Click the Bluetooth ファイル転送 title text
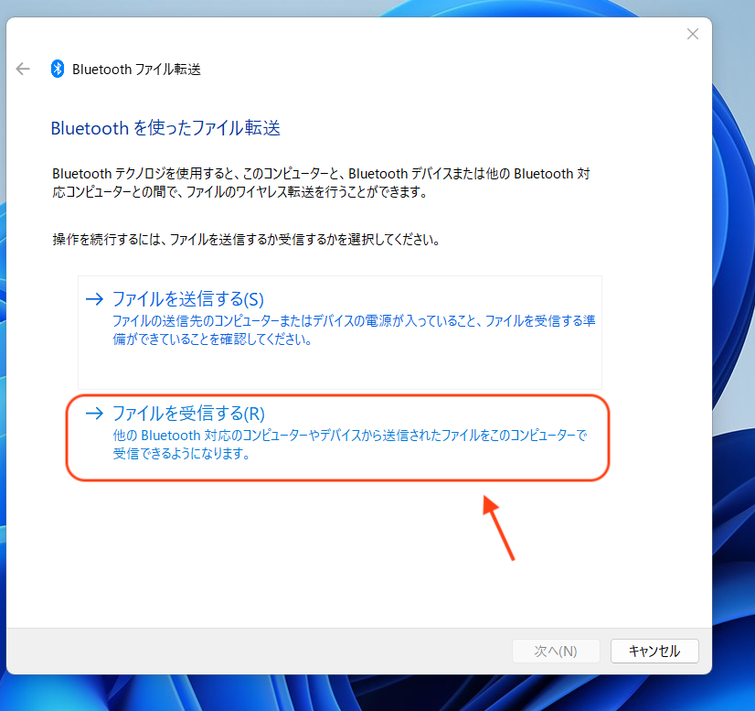 click(x=136, y=70)
